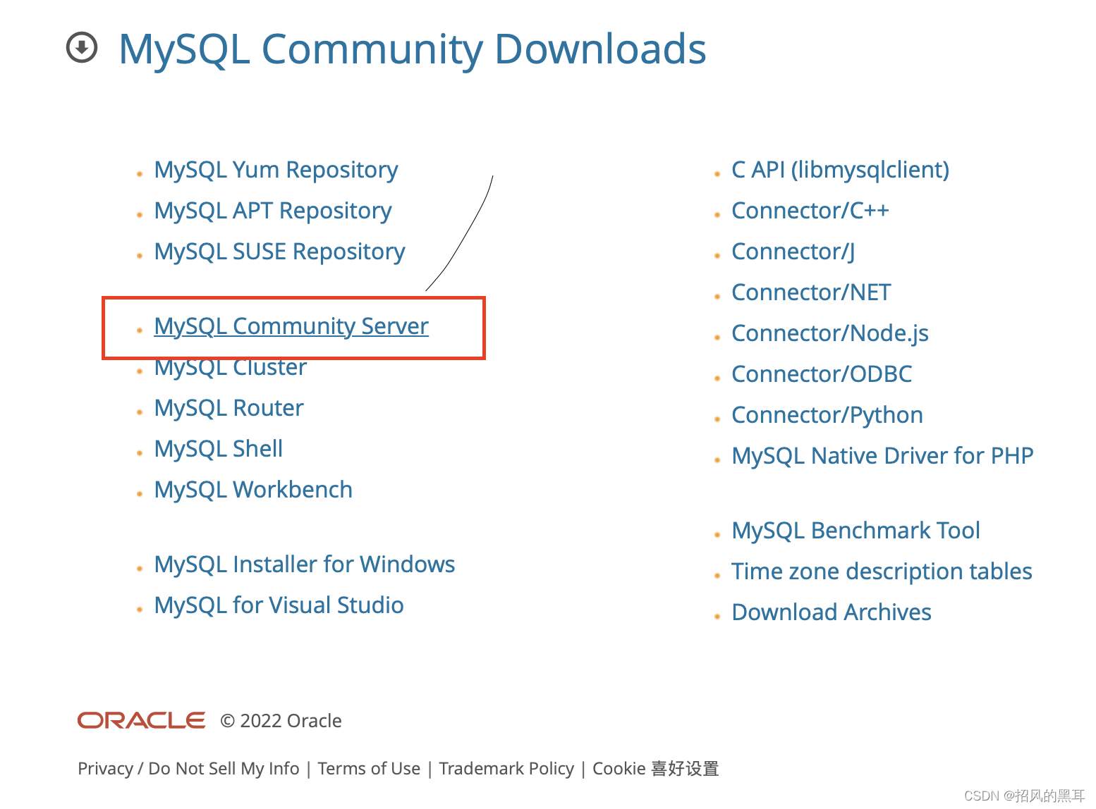Open the MySQL Cluster link
Image resolution: width=1096 pixels, height=809 pixels.
(231, 367)
